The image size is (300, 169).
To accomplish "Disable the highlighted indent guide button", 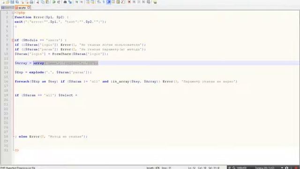I will coord(108,2).
